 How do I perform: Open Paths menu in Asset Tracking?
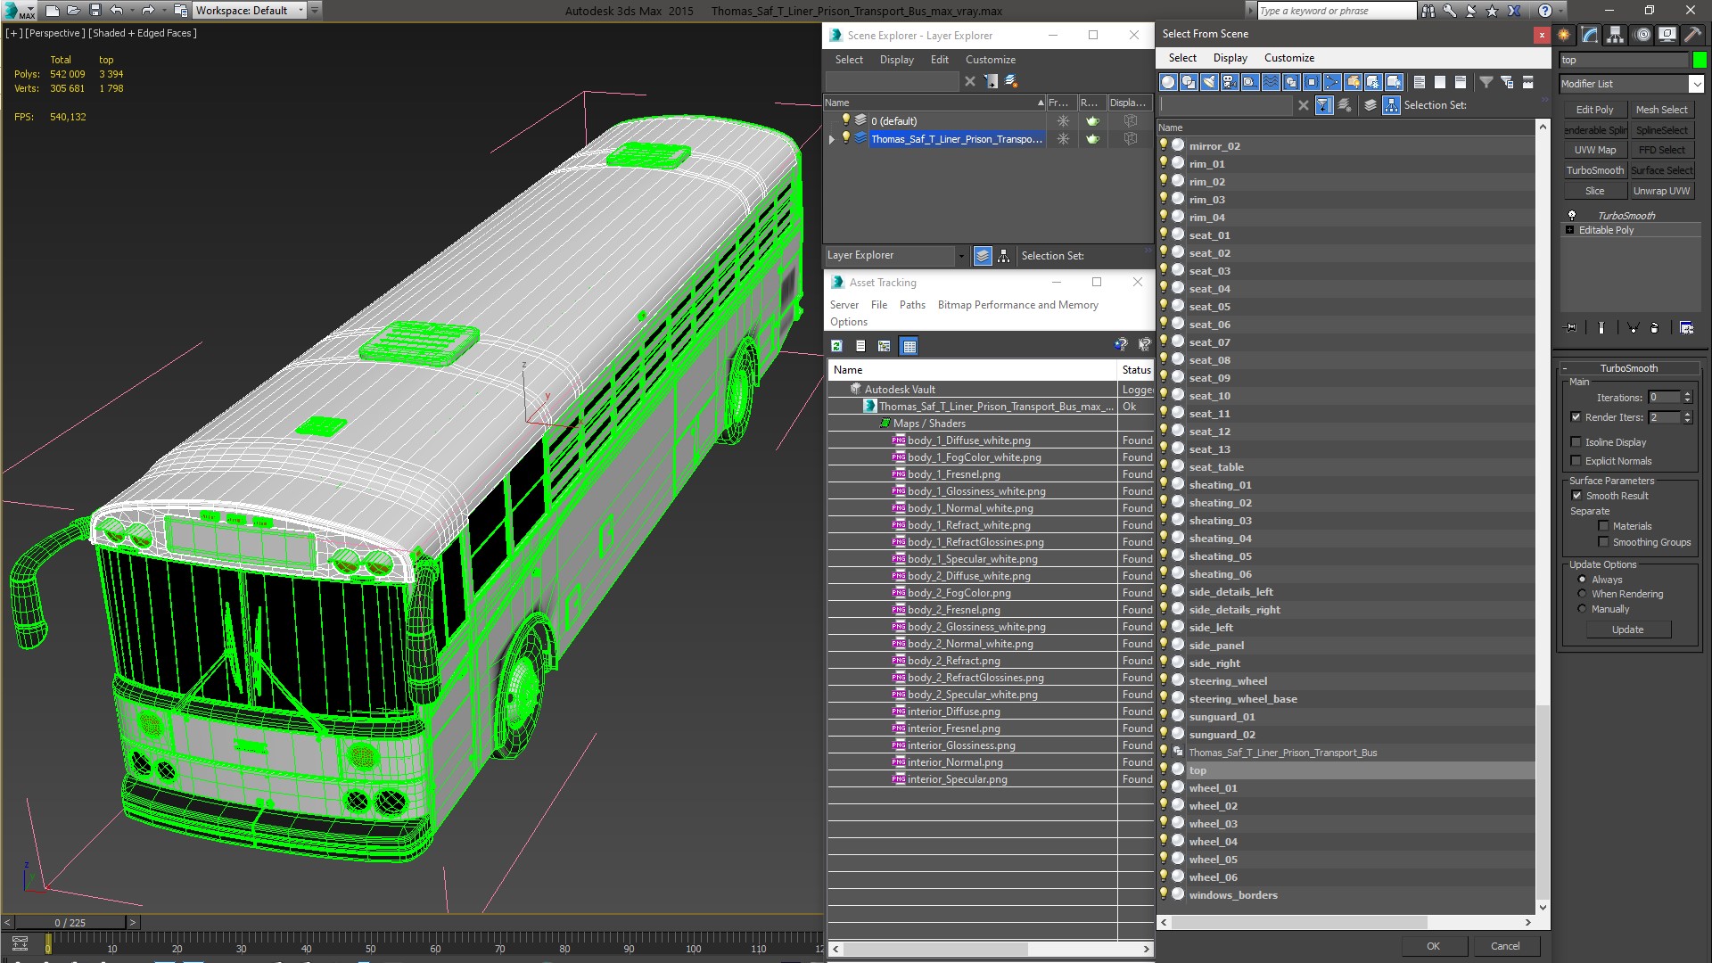[x=912, y=305]
